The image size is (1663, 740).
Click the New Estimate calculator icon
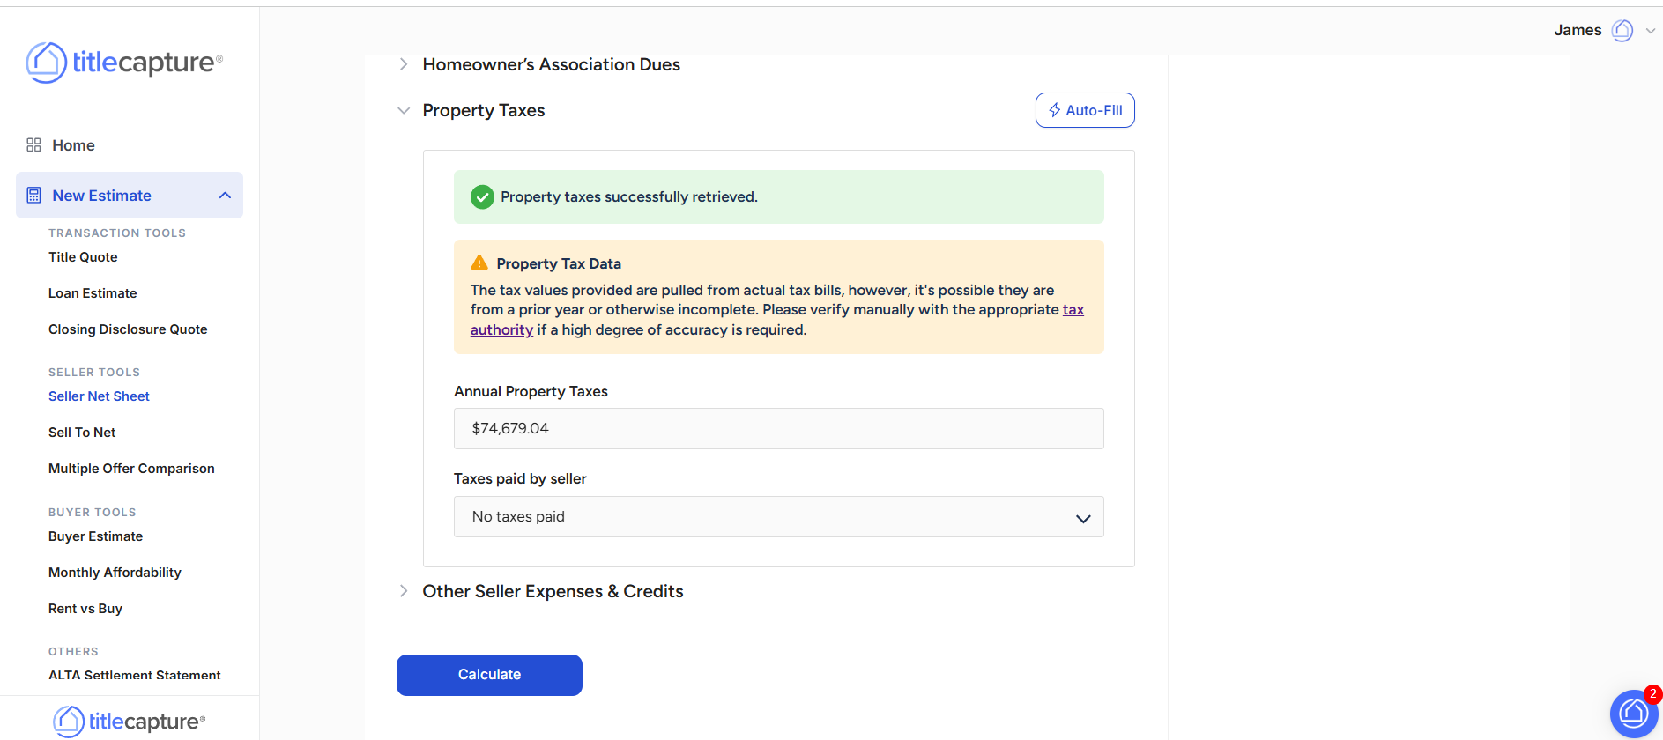click(x=34, y=196)
